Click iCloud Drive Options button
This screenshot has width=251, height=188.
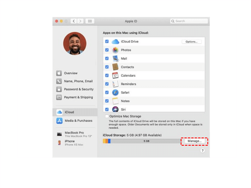[x=191, y=42]
